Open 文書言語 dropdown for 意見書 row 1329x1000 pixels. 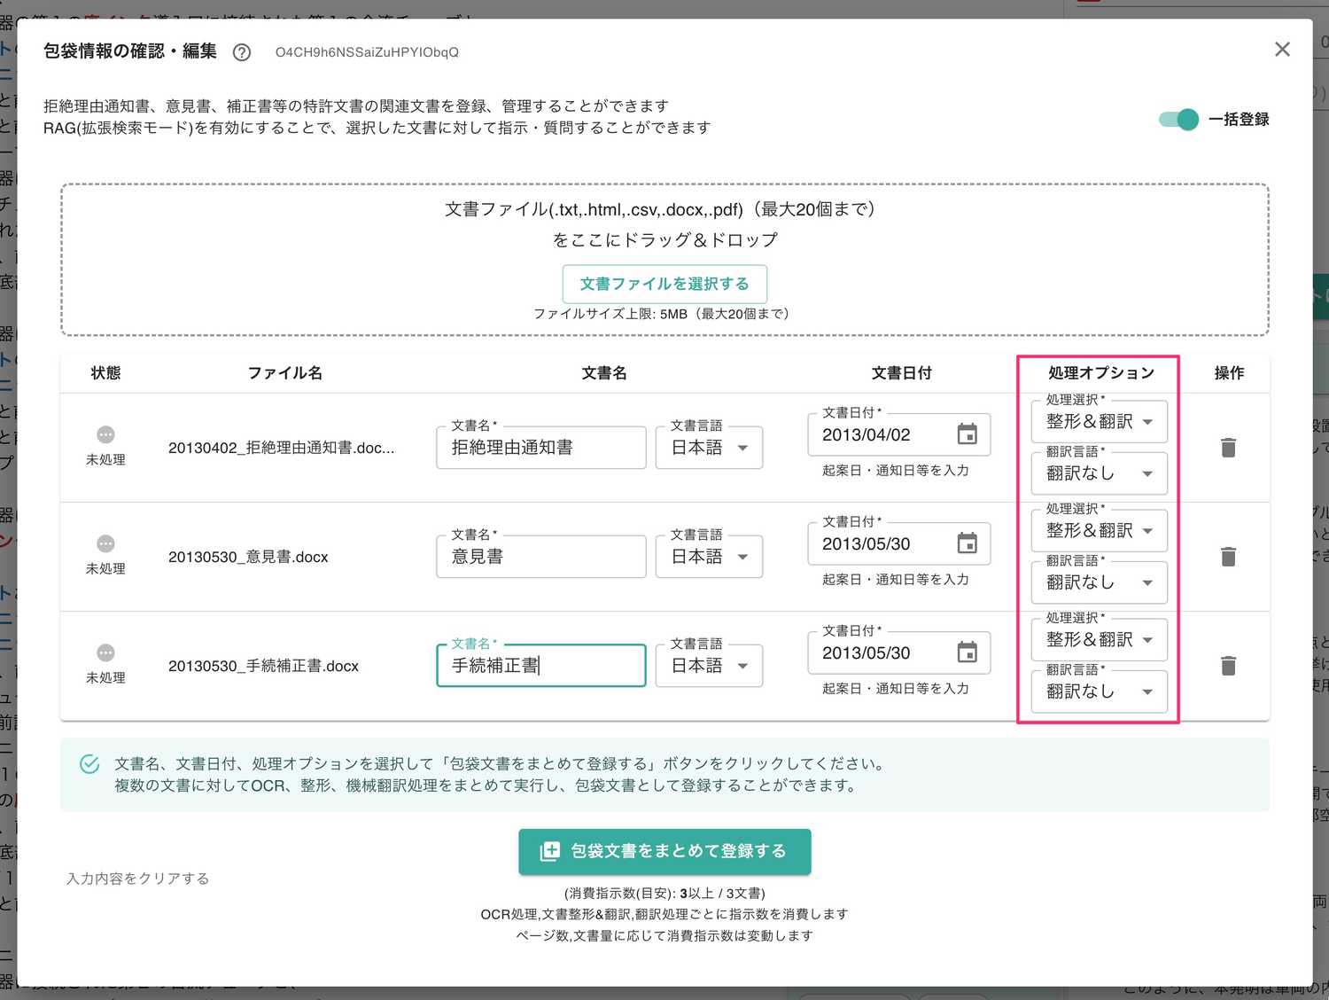click(x=709, y=557)
